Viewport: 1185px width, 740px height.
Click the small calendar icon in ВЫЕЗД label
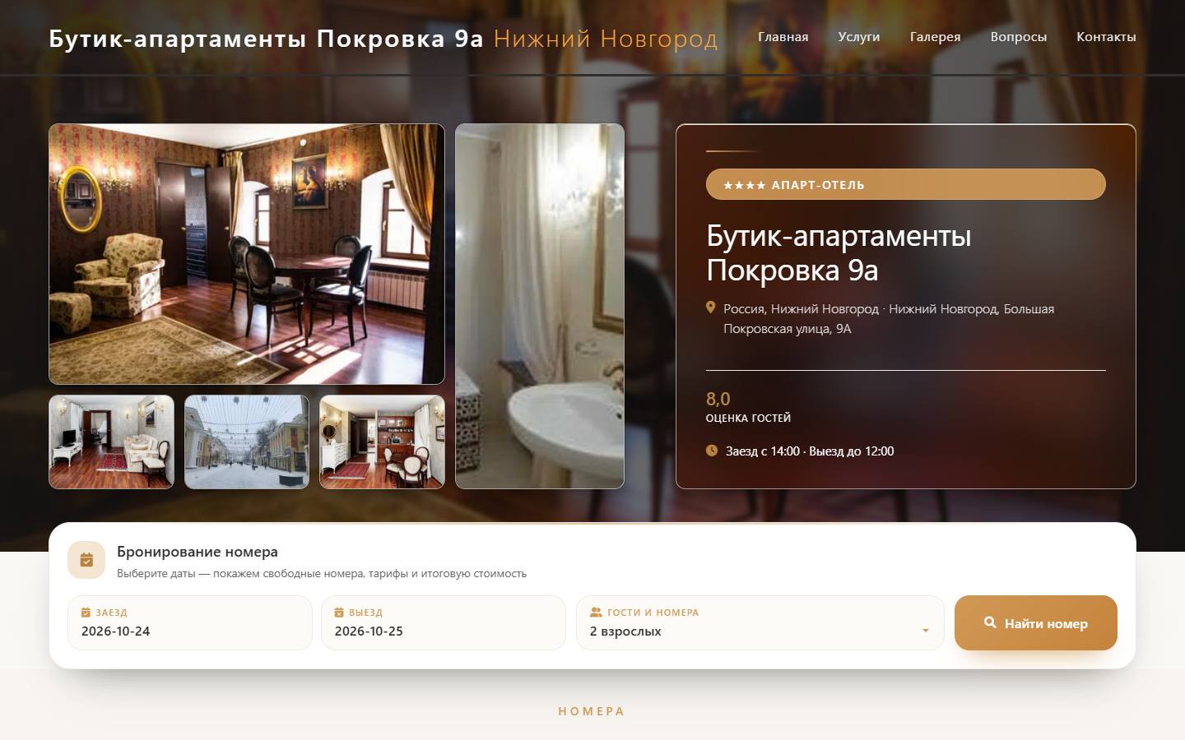[x=339, y=612]
